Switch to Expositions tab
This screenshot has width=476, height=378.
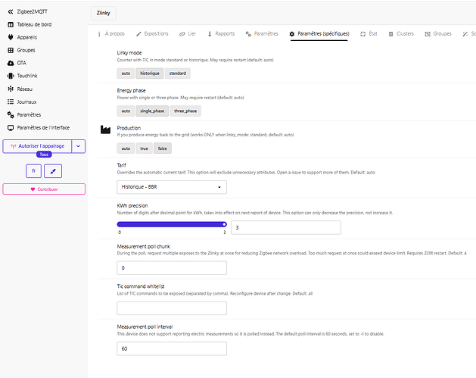click(x=152, y=34)
